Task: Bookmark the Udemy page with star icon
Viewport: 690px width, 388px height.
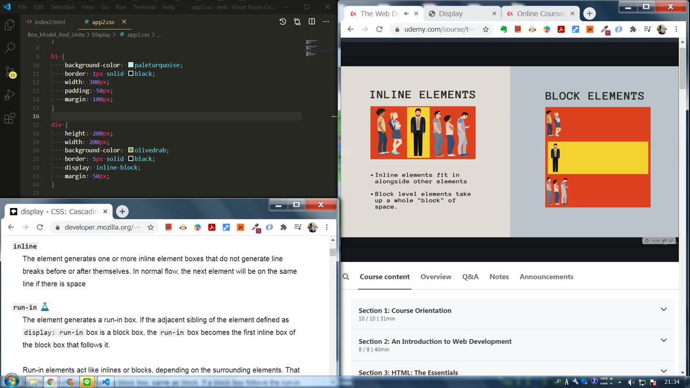Action: [x=486, y=29]
